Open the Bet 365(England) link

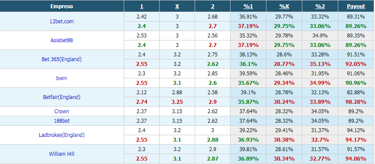click(62, 59)
